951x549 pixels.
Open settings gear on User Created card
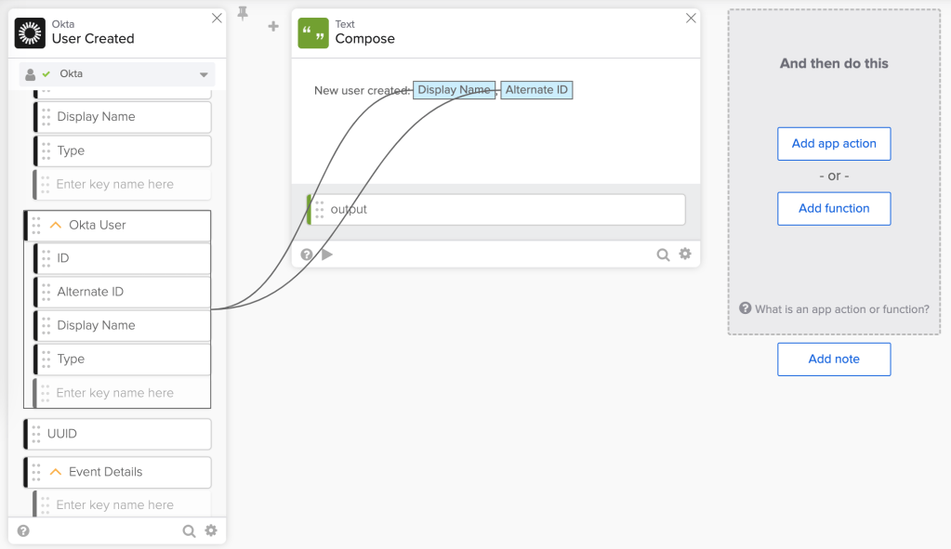pos(211,530)
